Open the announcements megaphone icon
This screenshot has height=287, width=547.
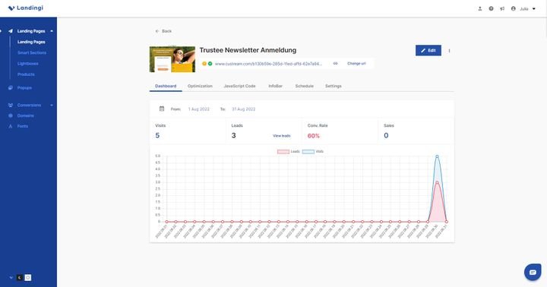[502, 8]
